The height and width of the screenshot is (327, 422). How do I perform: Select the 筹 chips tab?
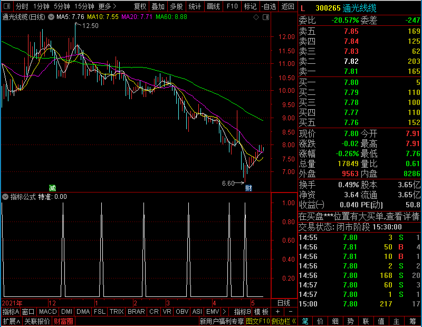click(413, 321)
